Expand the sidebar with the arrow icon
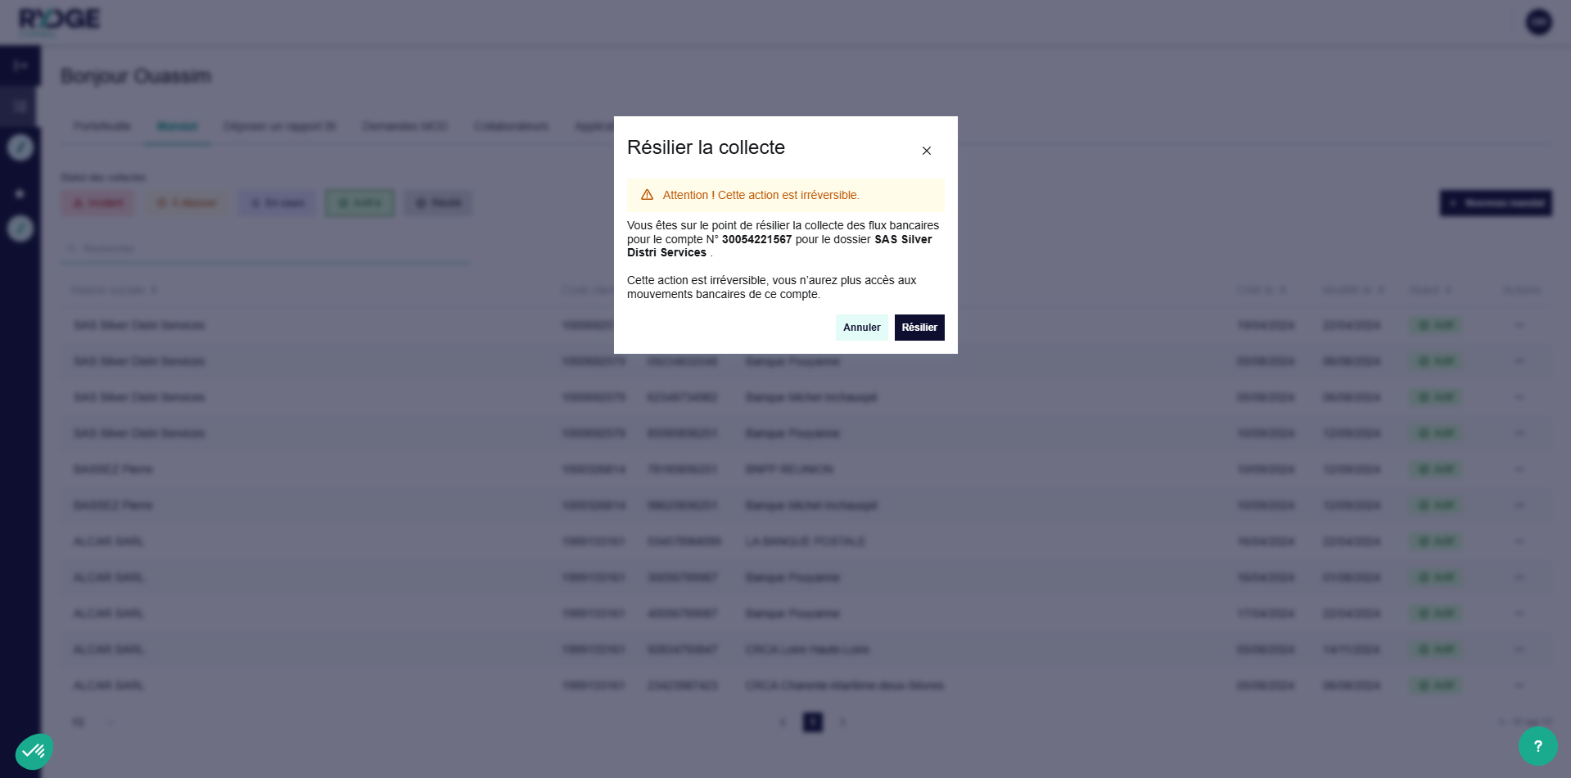This screenshot has width=1571, height=778. click(x=20, y=66)
